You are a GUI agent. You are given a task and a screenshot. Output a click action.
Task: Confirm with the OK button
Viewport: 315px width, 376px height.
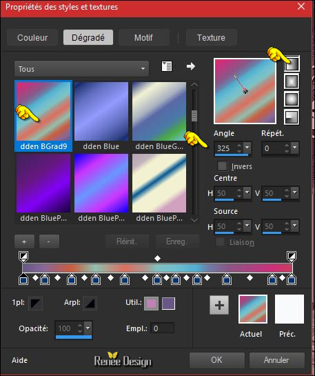click(217, 360)
